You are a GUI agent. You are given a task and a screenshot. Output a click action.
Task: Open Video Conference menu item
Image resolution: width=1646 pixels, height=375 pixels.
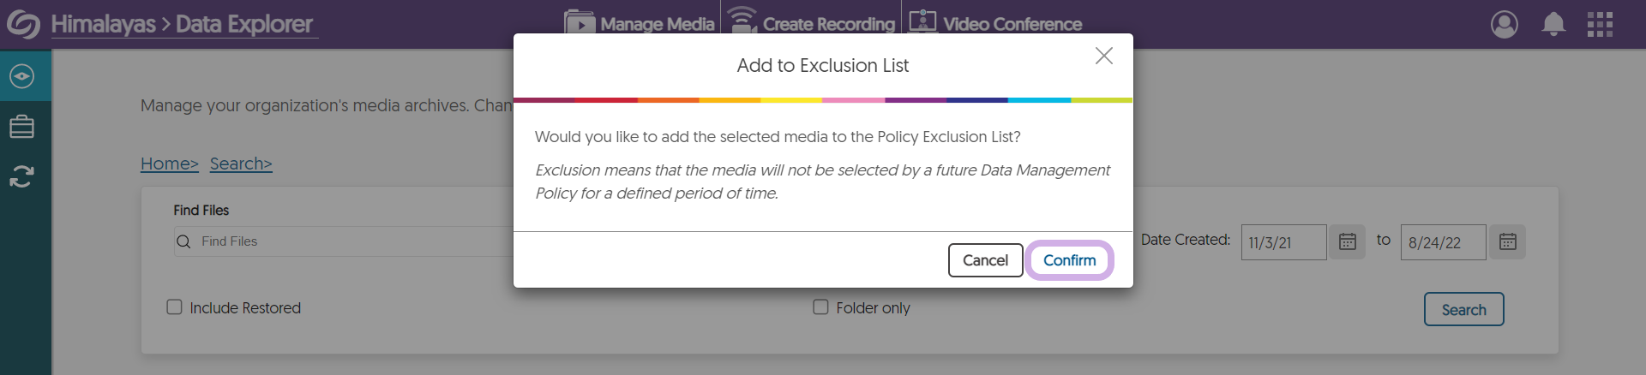pos(996,24)
